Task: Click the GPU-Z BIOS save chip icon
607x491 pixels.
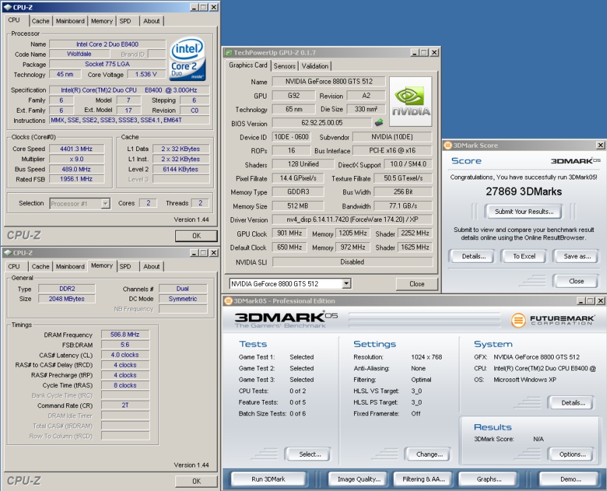Action: pyautogui.click(x=378, y=123)
